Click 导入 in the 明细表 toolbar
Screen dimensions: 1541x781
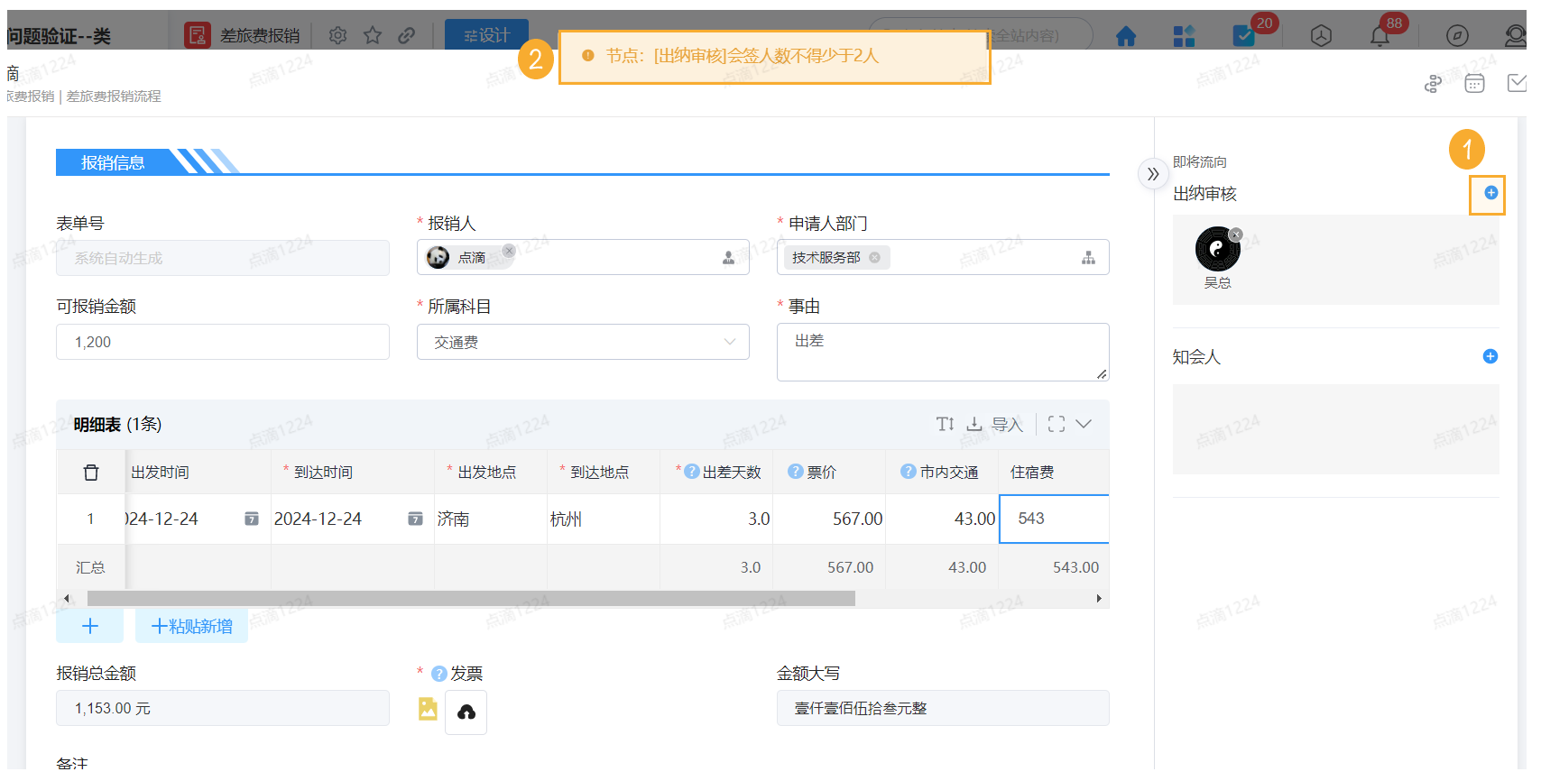click(x=1007, y=424)
